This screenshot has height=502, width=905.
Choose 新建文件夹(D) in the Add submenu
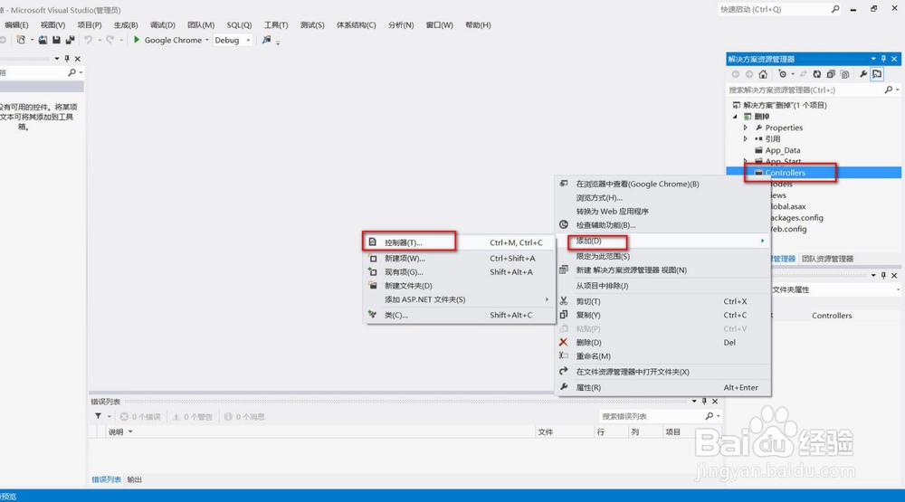pos(460,286)
